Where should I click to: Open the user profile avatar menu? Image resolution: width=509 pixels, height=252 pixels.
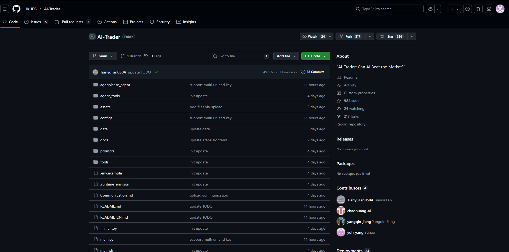tap(500, 9)
